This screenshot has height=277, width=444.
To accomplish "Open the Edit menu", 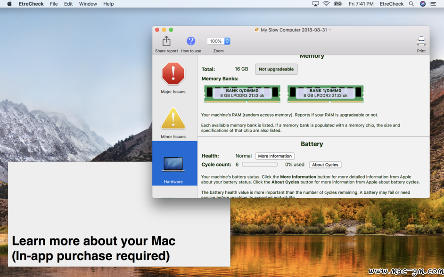I will click(x=68, y=4).
